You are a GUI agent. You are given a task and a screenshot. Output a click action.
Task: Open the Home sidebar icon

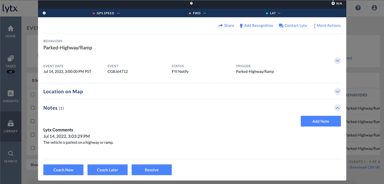(11, 29)
